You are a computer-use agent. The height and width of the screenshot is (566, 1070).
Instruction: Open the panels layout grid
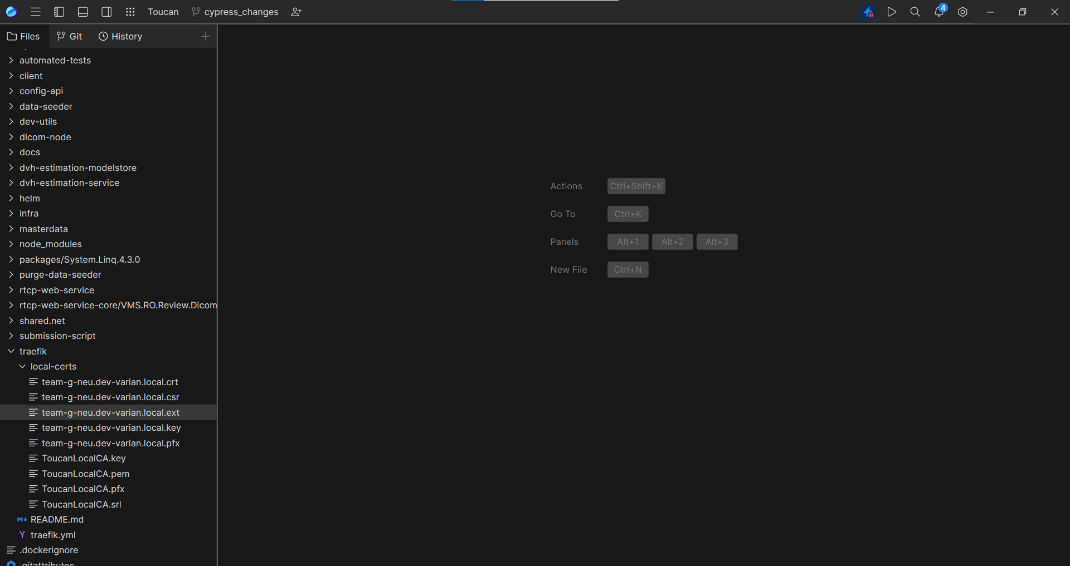click(x=130, y=12)
